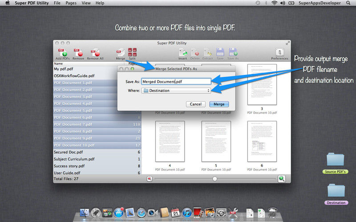Click the volume icon in menu bar
The height and width of the screenshot is (222, 356).
click(283, 3)
